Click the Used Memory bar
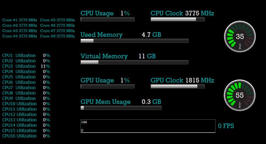Image resolution: width=266 pixels, height=144 pixels. pyautogui.click(x=135, y=41)
